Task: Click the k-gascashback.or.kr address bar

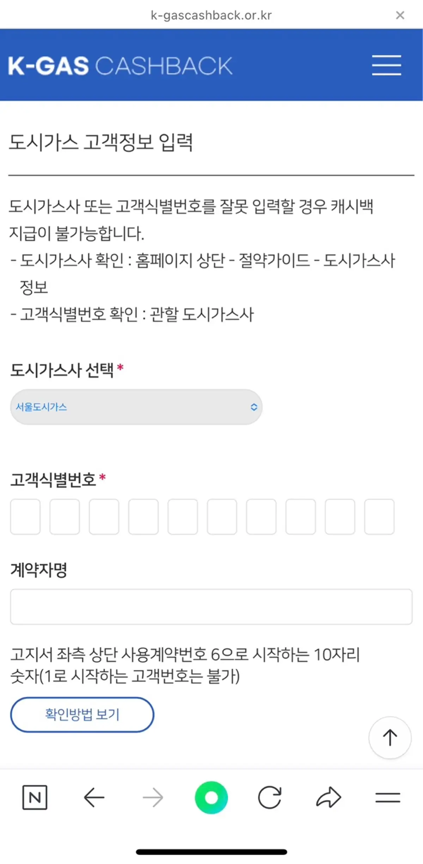Action: (211, 15)
